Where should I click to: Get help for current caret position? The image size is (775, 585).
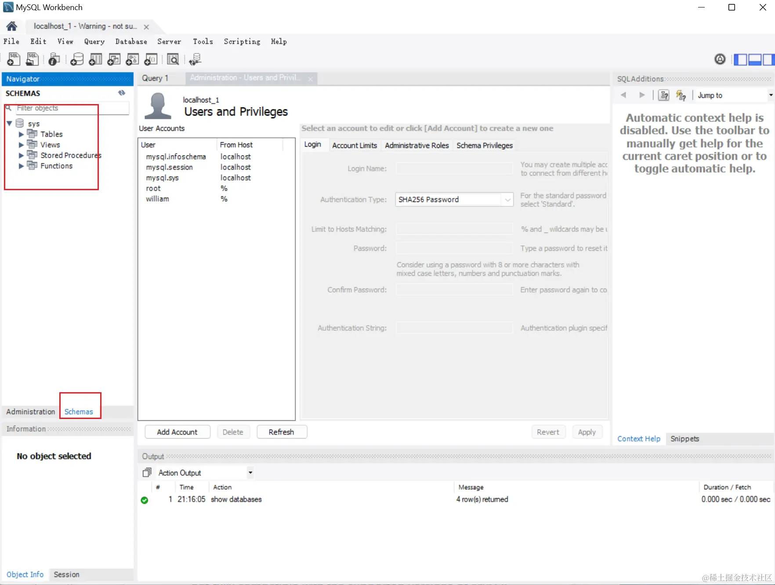[664, 95]
